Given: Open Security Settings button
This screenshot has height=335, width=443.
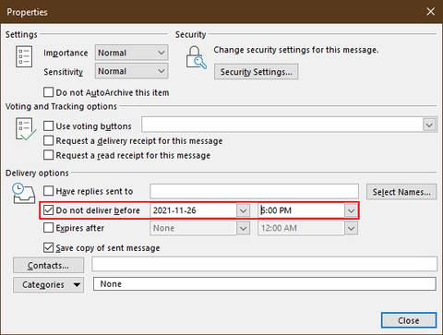Looking at the screenshot, I should pos(256,72).
